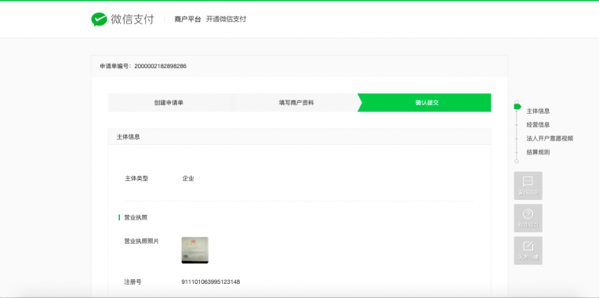Viewport: 599px width, 298px height.
Task: Click the WeChat Pay logo icon
Action: pyautogui.click(x=99, y=19)
